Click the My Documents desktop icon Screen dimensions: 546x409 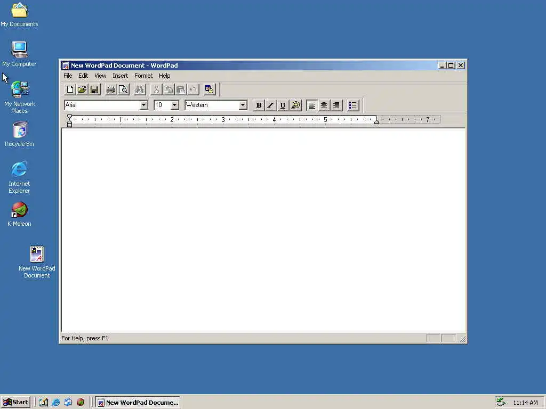click(19, 14)
